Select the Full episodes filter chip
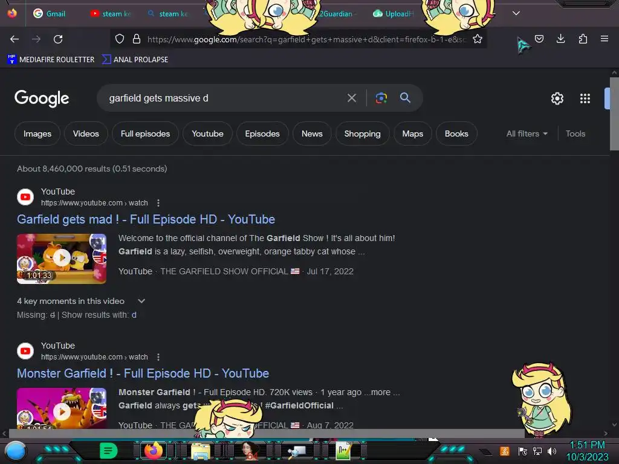619x464 pixels. (x=145, y=134)
